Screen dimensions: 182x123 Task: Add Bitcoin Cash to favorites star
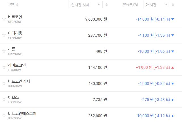[4, 84]
